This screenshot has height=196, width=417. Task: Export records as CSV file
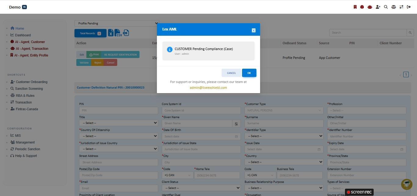click(118, 33)
